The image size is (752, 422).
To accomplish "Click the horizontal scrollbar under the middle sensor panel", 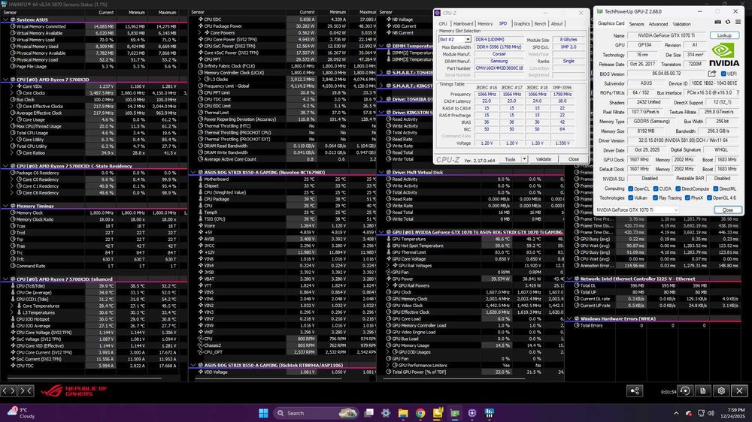I will (x=270, y=378).
